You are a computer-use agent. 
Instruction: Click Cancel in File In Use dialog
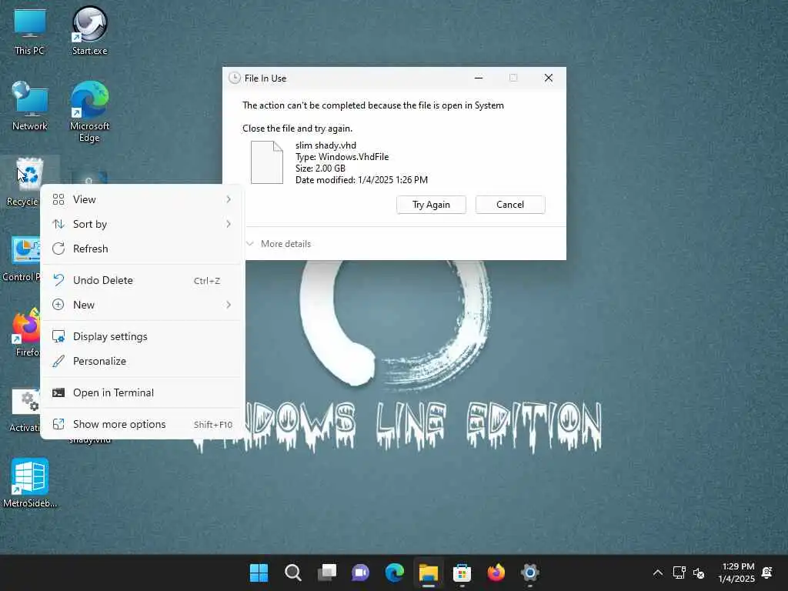[x=510, y=205]
